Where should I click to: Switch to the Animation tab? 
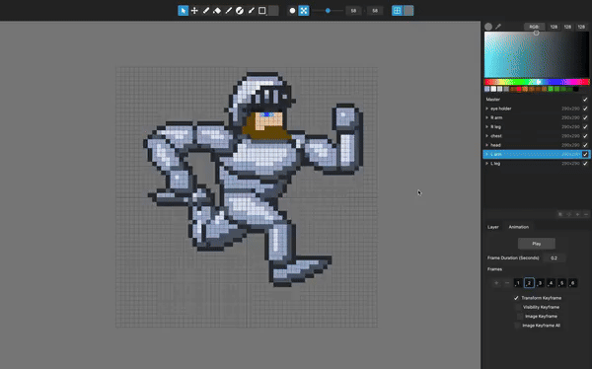click(x=519, y=227)
